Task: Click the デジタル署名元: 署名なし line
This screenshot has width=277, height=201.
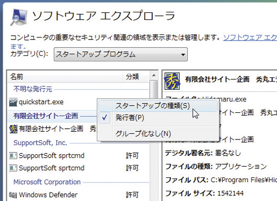Action: coord(203,153)
